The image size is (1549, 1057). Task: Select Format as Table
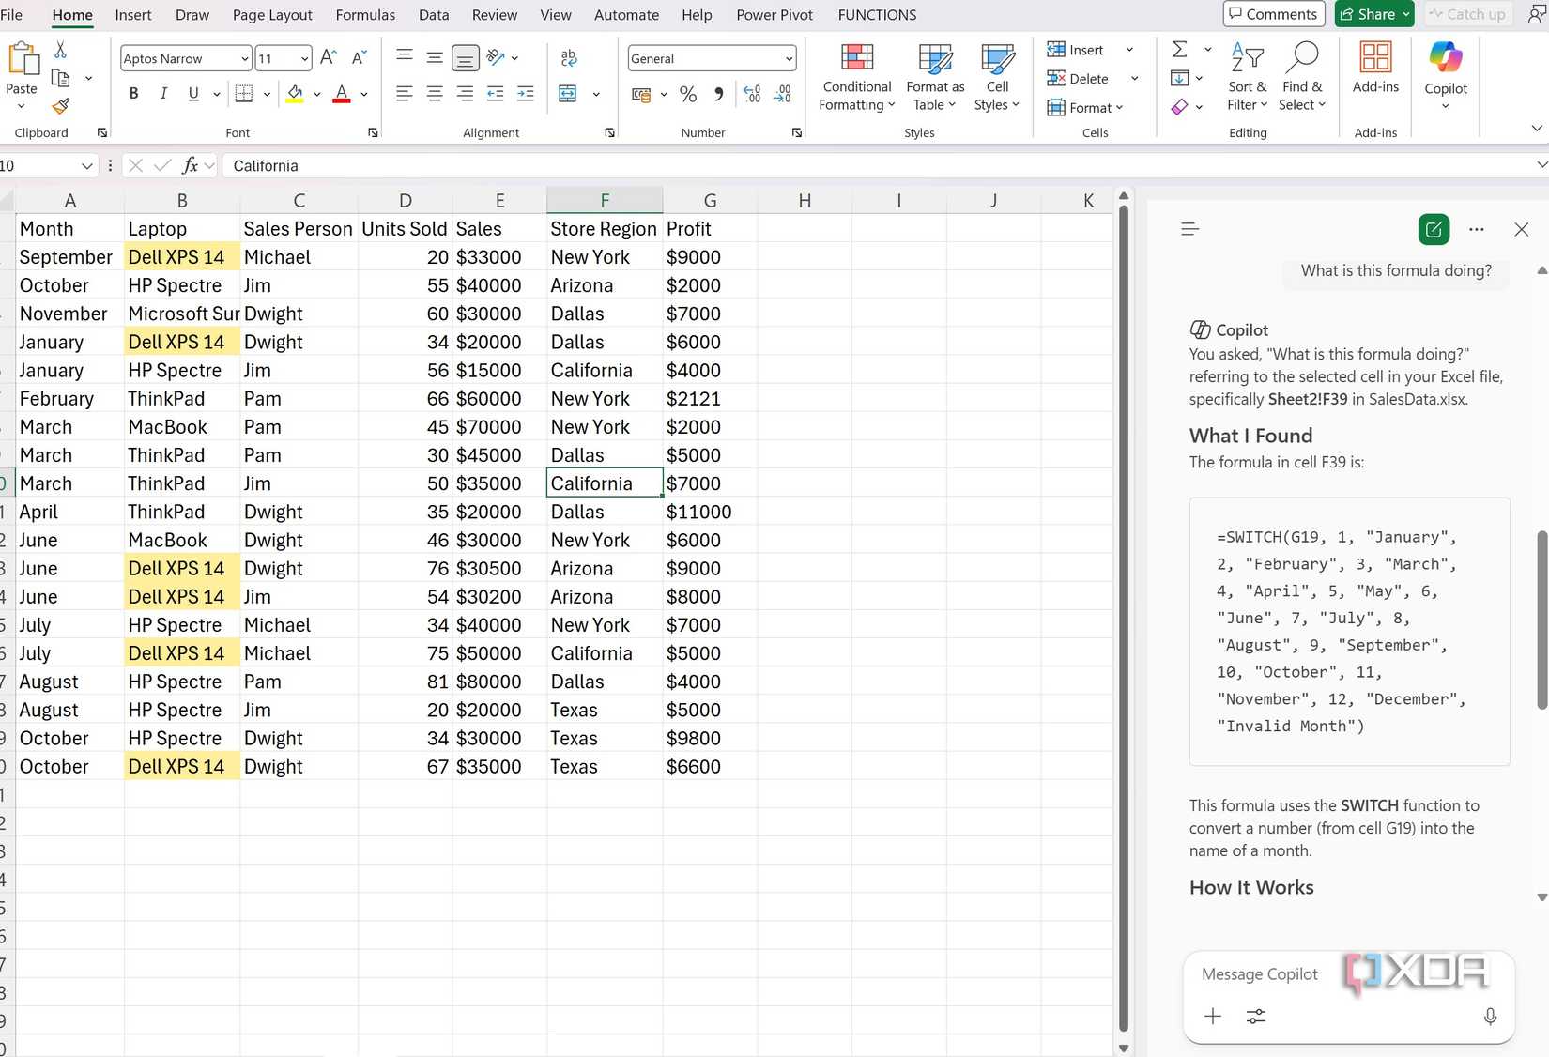pyautogui.click(x=934, y=77)
